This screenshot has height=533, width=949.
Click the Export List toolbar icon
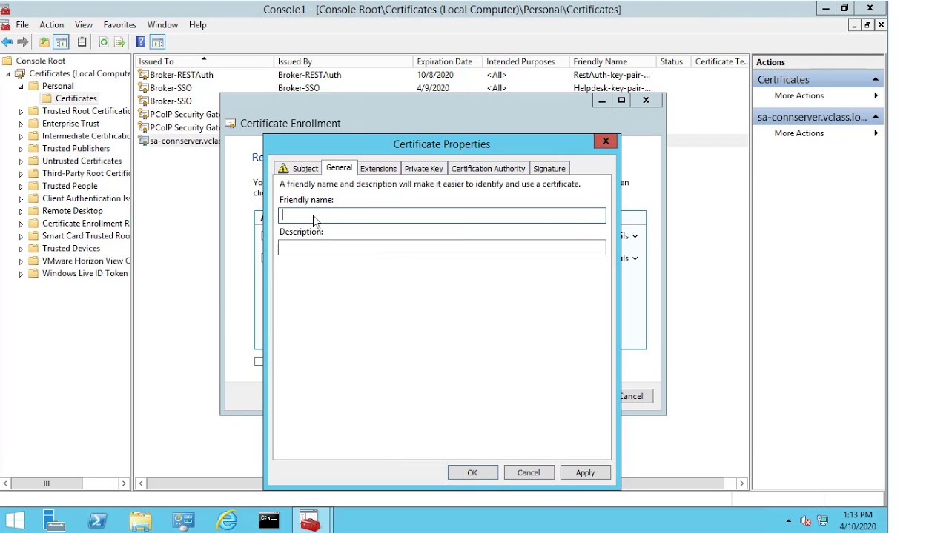coord(119,42)
